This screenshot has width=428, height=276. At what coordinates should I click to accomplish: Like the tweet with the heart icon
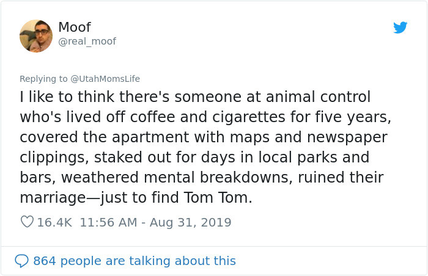[27, 222]
